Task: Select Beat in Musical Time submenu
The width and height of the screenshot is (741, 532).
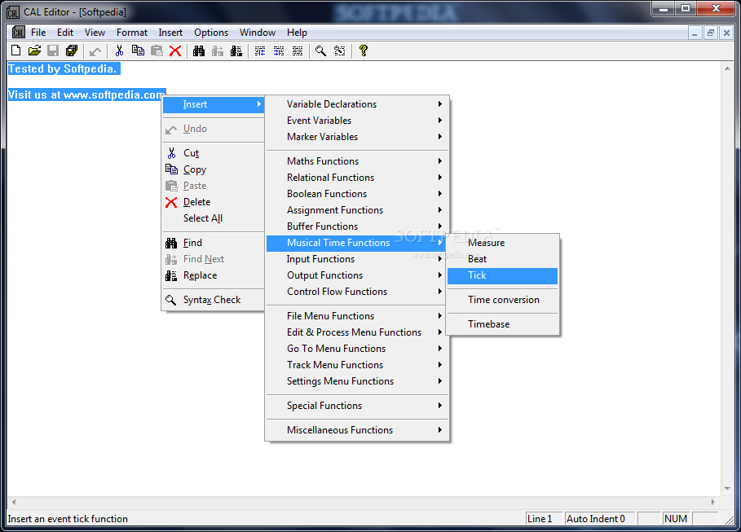Action: coord(503,259)
